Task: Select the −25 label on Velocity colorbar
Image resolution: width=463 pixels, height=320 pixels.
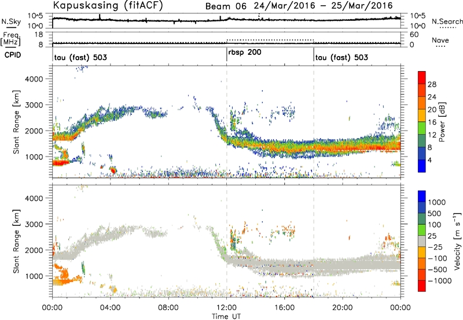Action: [435, 247]
